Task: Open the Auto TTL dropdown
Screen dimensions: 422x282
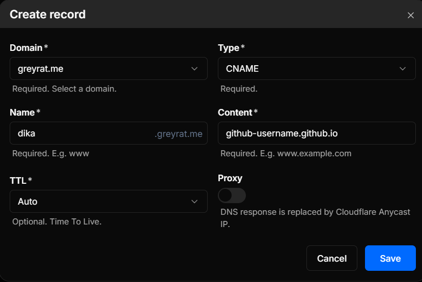Action: coord(102,202)
